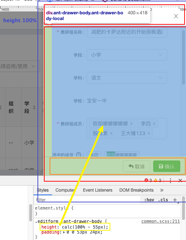Expand more DevTools tabs chevron
The width and height of the screenshot is (186, 240).
coord(162,190)
